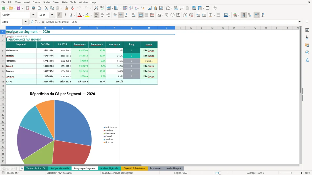Expand the formula bar arrow

[x=300, y=22]
